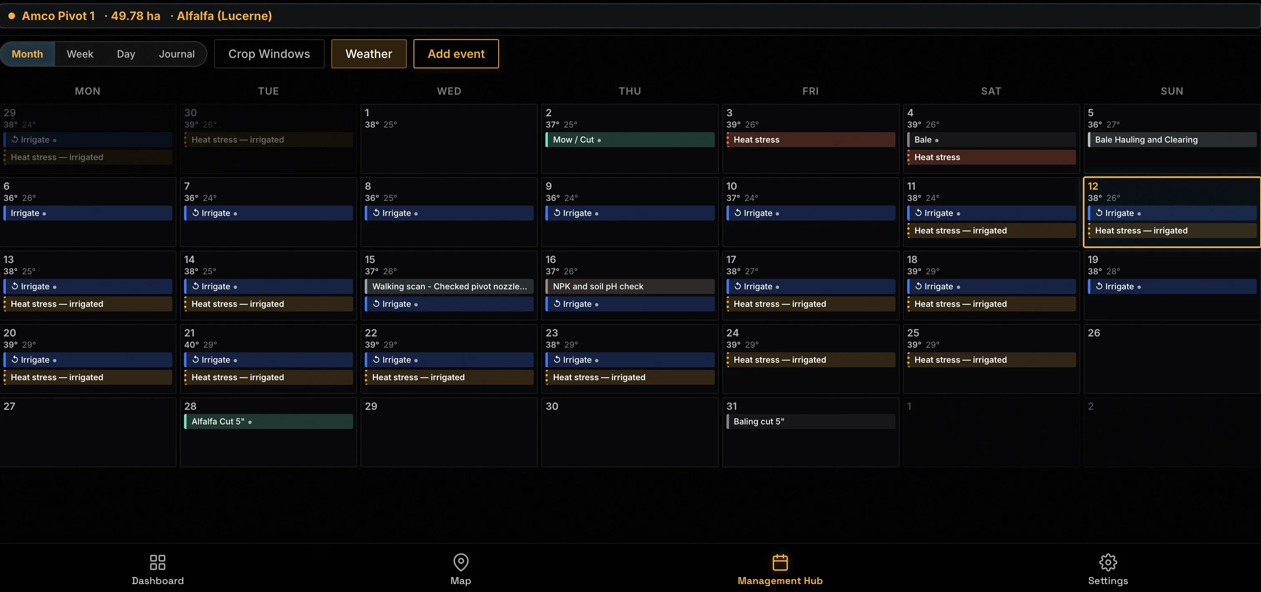Click recurring icon on June 29 Irrigate
Screen dimensions: 1261x592
15,139
